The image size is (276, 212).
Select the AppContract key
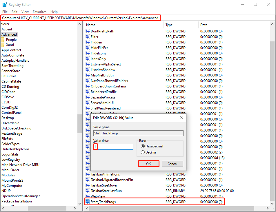point(11,50)
